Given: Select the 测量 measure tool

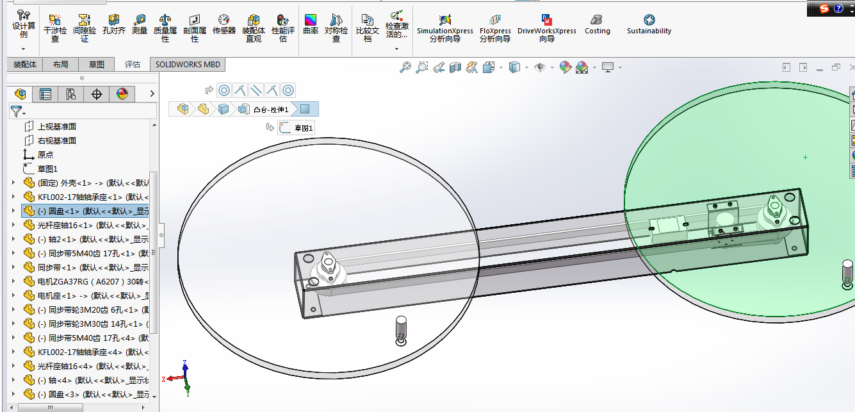Looking at the screenshot, I should pos(140,24).
